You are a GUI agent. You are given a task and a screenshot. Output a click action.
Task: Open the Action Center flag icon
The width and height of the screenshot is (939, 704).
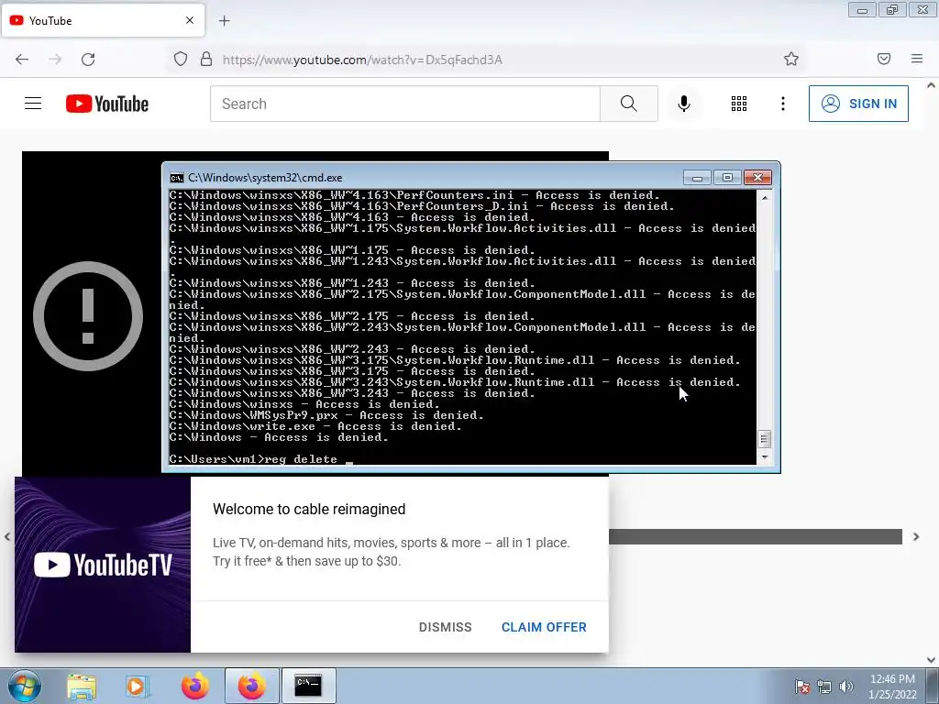802,687
